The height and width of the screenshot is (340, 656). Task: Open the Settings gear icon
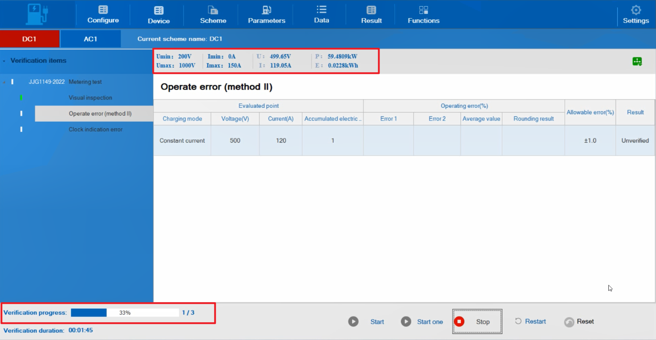coord(636,10)
